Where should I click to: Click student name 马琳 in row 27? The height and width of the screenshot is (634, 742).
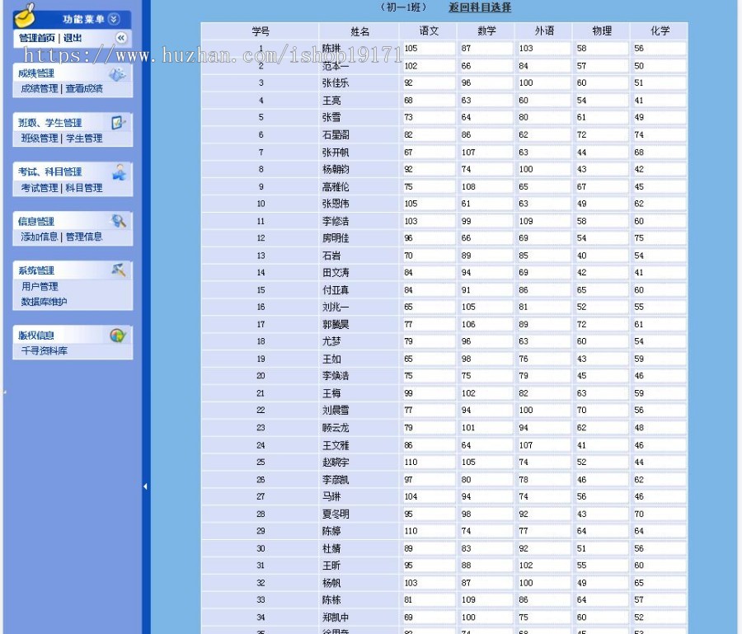click(x=331, y=497)
